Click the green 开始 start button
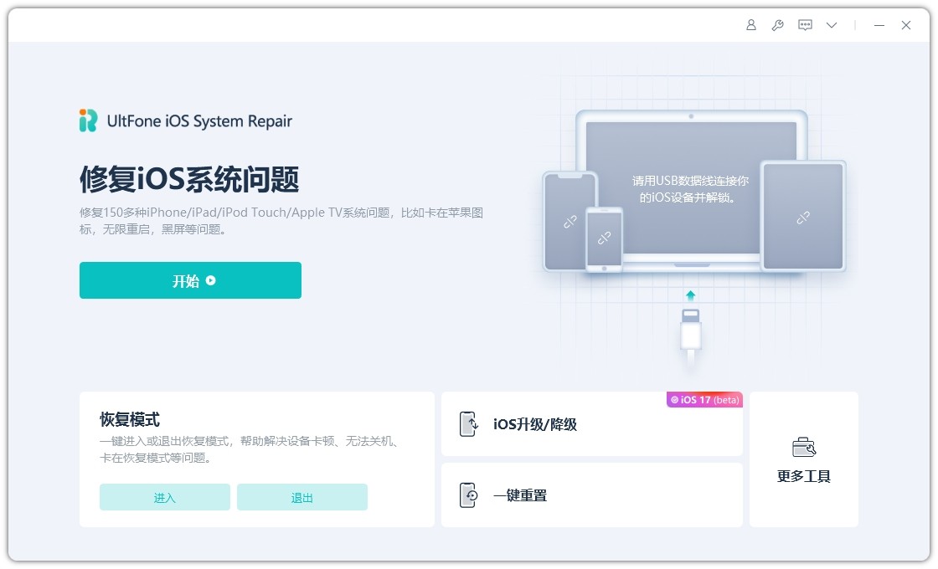 [190, 280]
